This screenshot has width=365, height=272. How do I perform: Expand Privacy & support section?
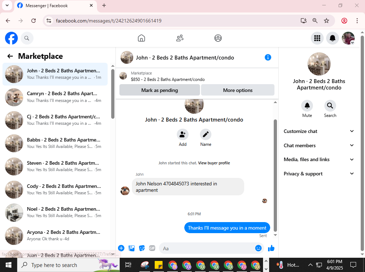(x=319, y=174)
